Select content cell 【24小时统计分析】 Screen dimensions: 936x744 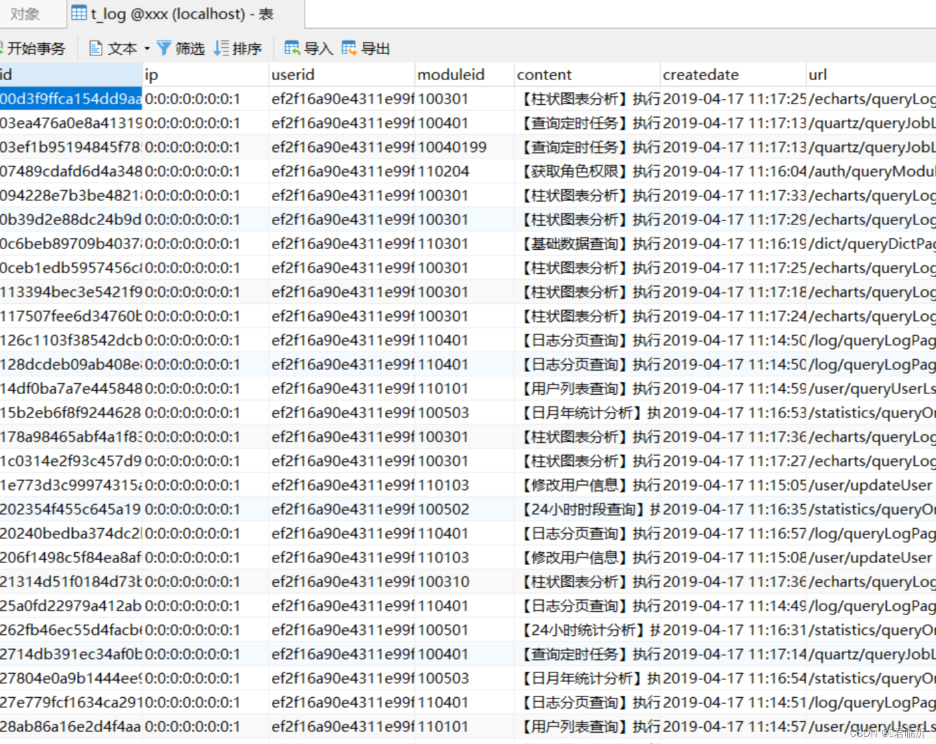588,630
